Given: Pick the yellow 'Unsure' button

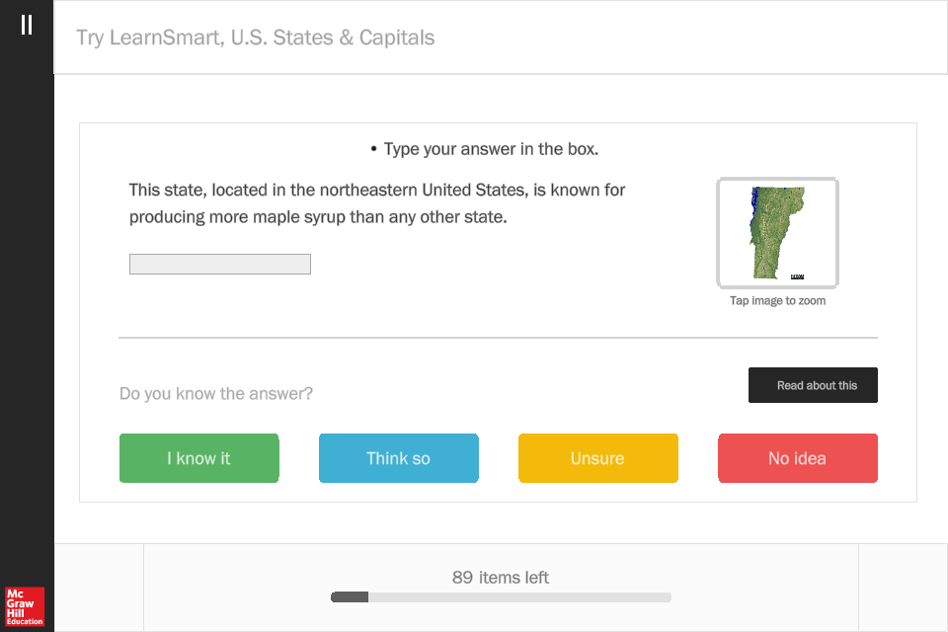Looking at the screenshot, I should (x=598, y=458).
